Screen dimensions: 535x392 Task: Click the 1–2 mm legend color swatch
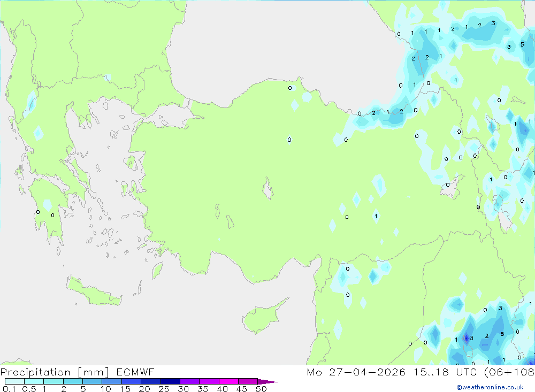click(53, 381)
